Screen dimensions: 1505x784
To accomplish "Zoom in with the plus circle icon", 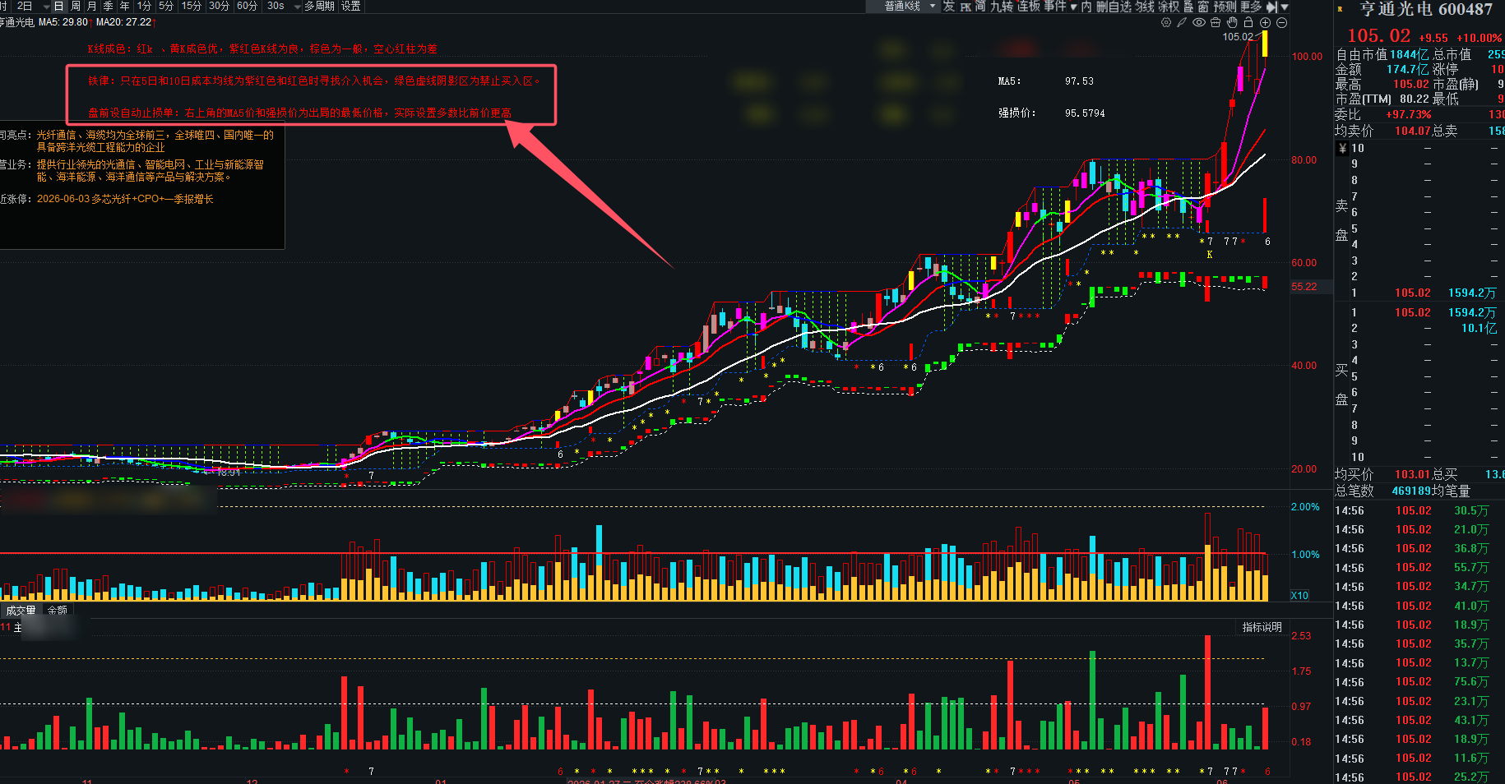I will (x=1265, y=23).
